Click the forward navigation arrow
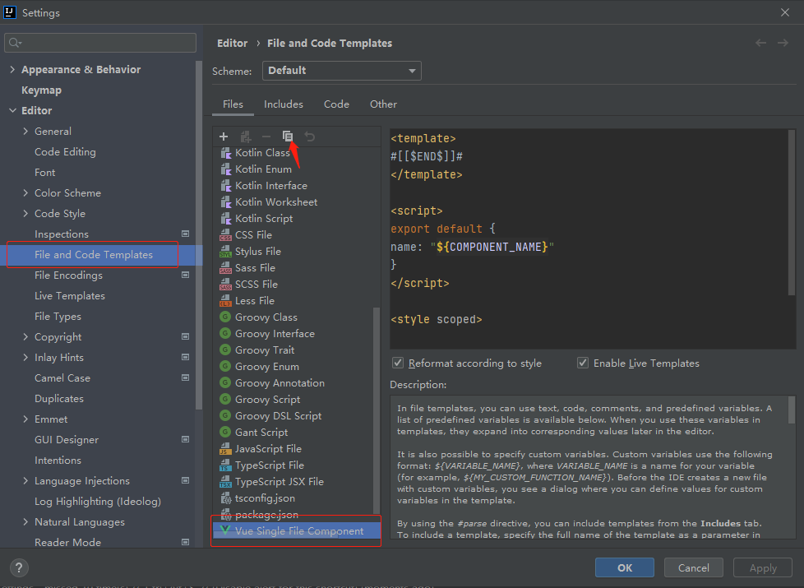This screenshot has width=804, height=588. 783,43
